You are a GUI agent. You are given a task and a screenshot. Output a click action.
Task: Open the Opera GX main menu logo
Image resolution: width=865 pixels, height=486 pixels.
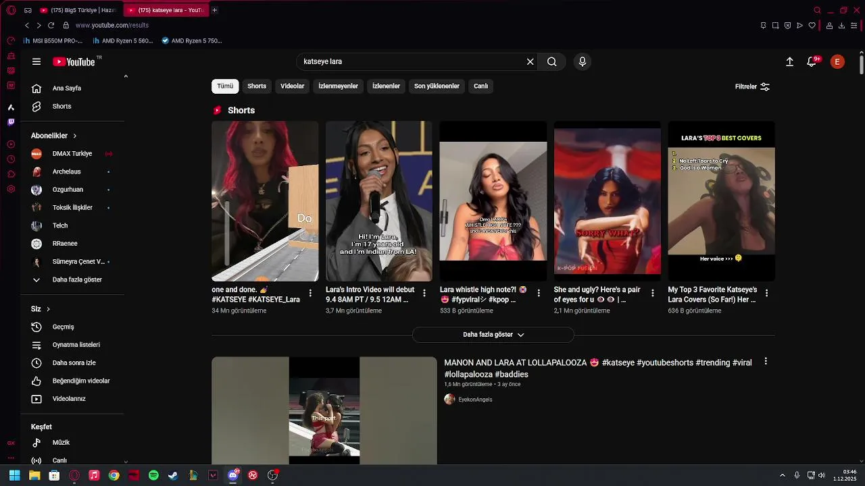click(11, 10)
